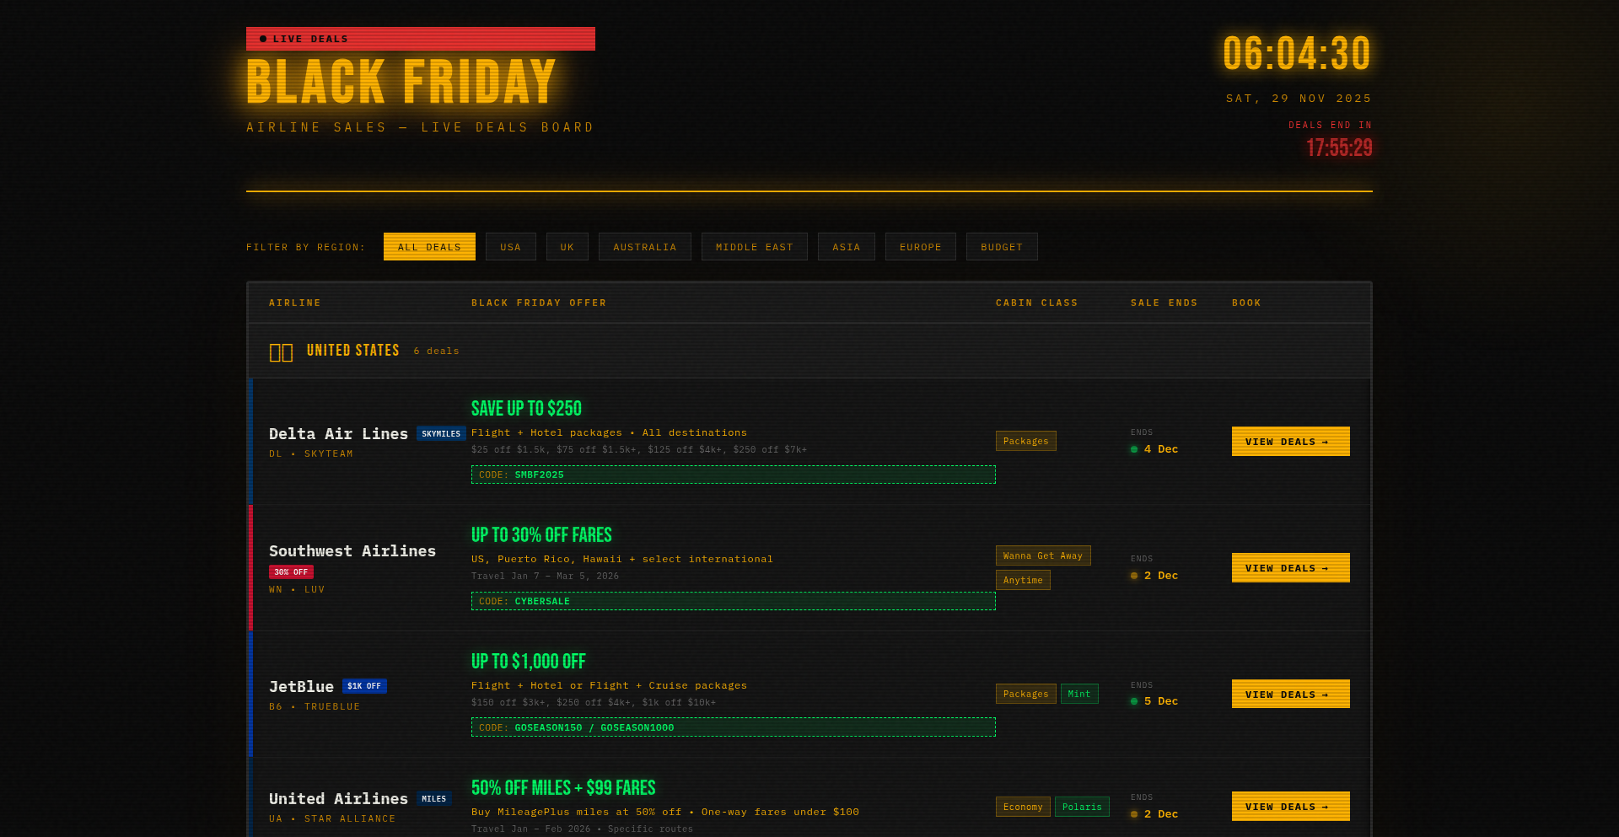
Task: Click the $1K OFF badge beside JetBlue
Action: tap(364, 686)
